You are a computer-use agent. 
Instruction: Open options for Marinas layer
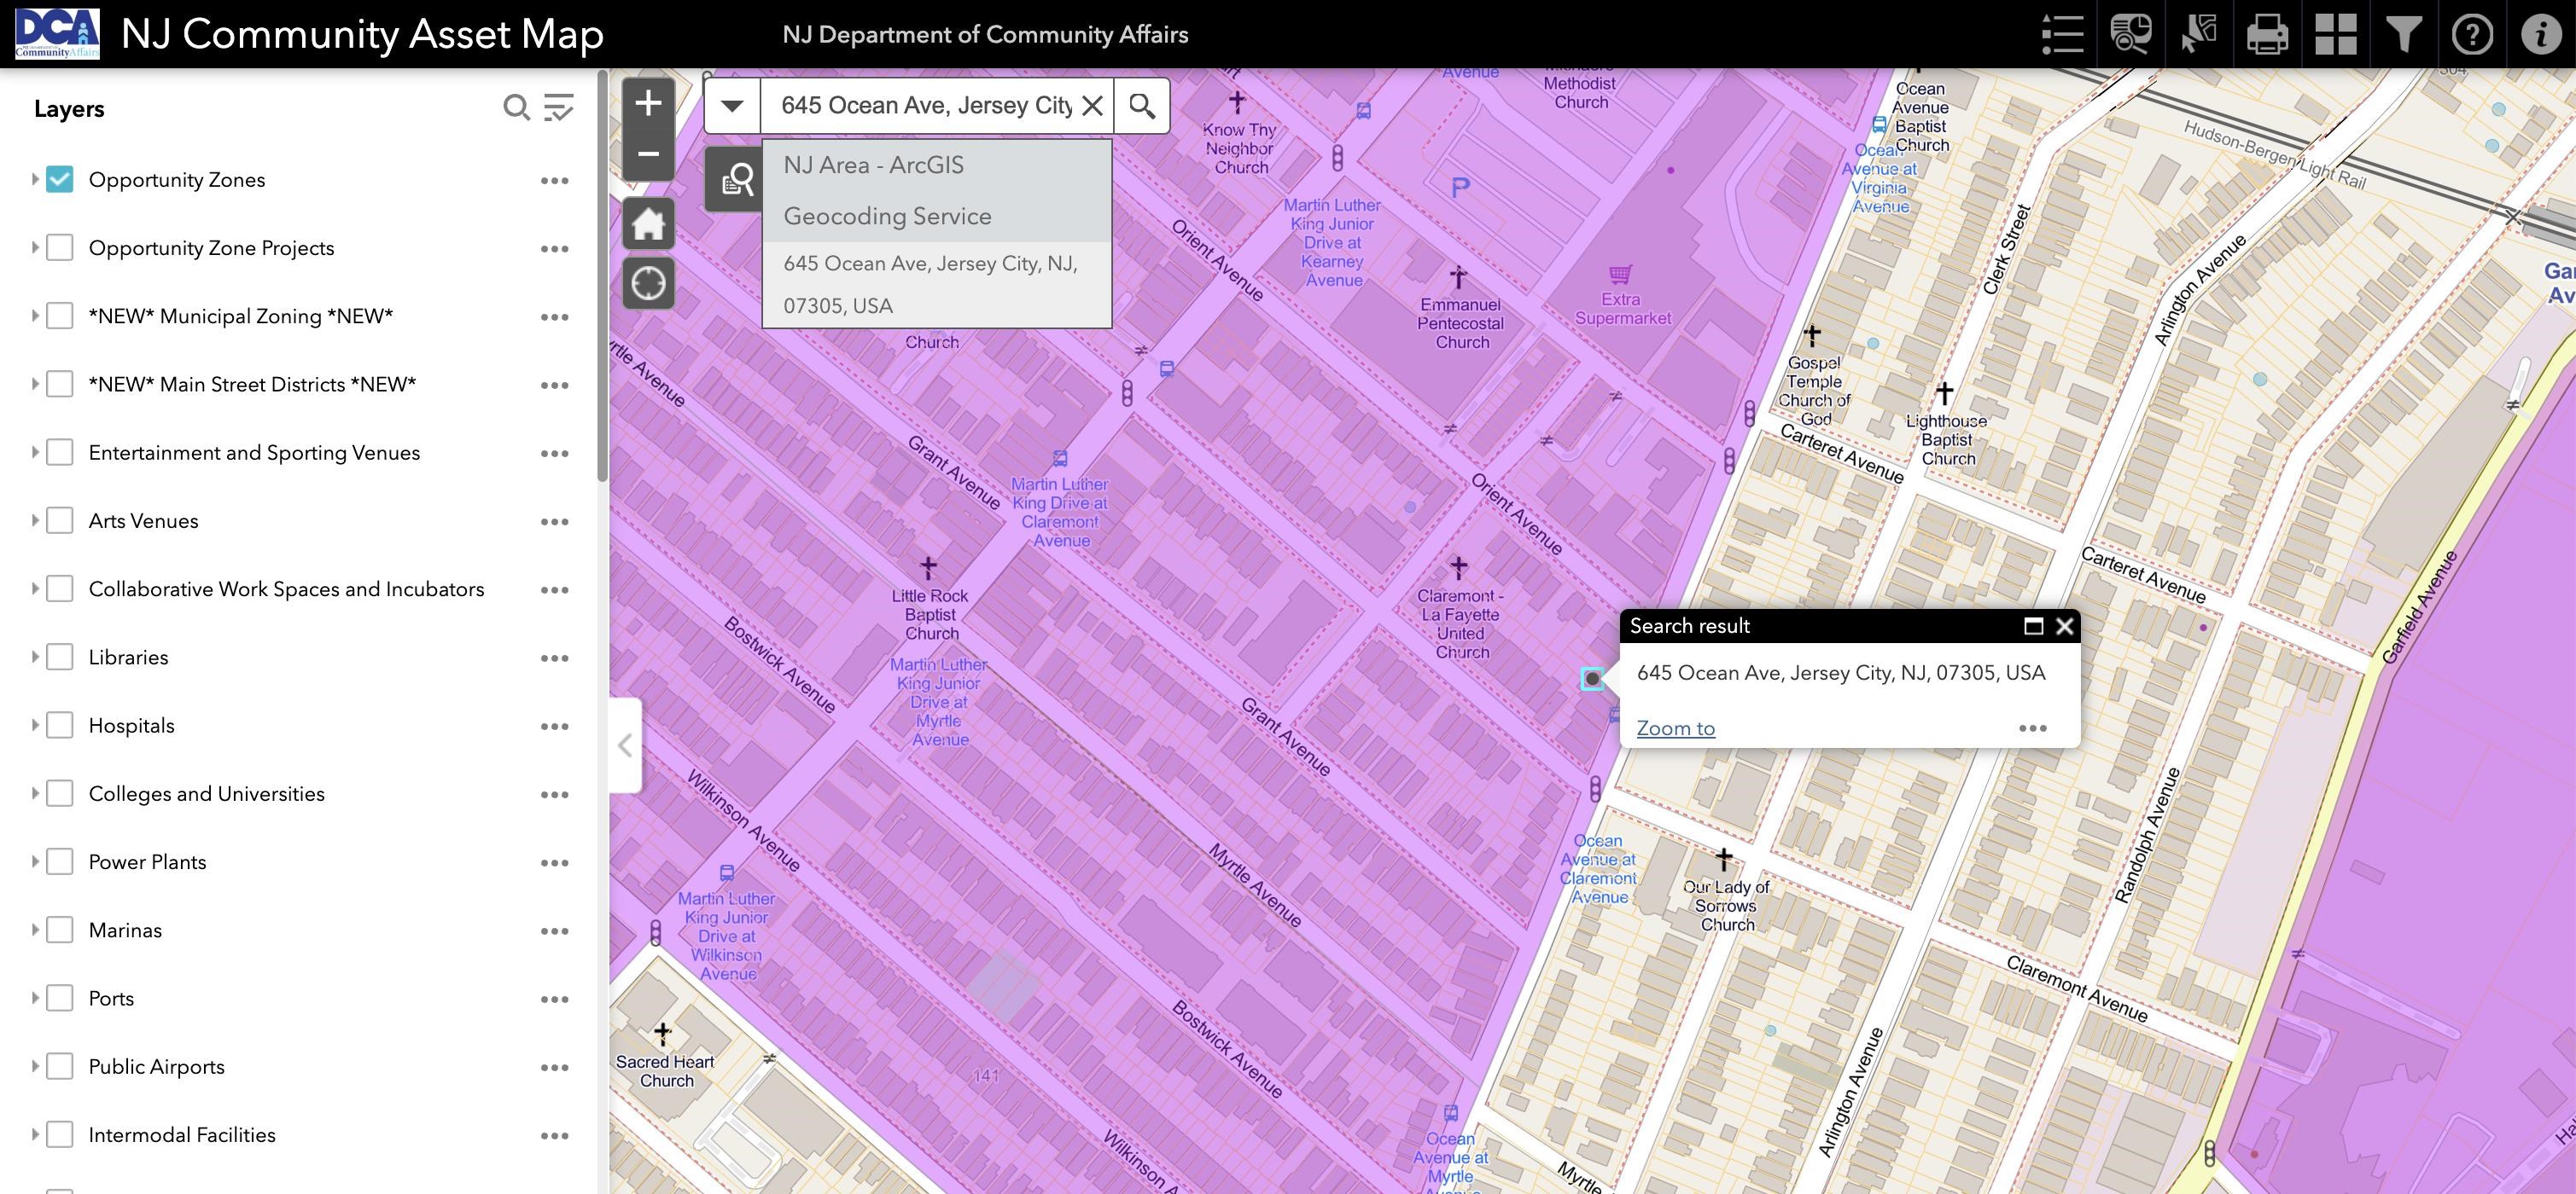[x=555, y=931]
